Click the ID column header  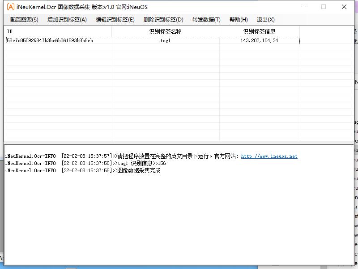(58, 31)
